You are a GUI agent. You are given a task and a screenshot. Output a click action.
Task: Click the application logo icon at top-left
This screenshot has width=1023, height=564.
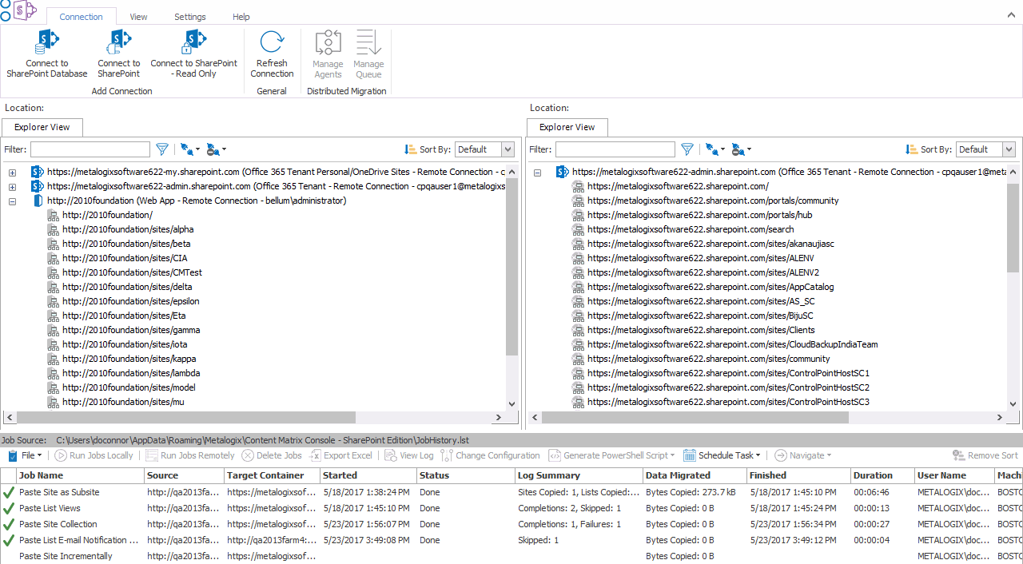point(24,10)
